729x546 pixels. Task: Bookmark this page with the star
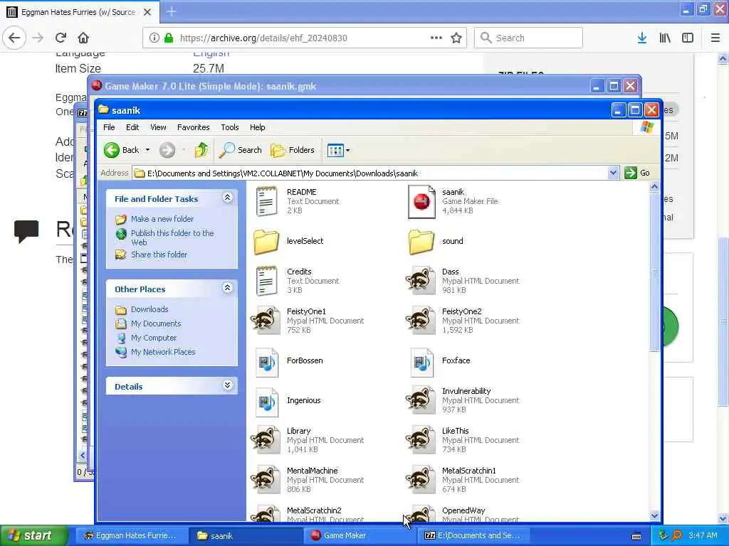pos(456,38)
